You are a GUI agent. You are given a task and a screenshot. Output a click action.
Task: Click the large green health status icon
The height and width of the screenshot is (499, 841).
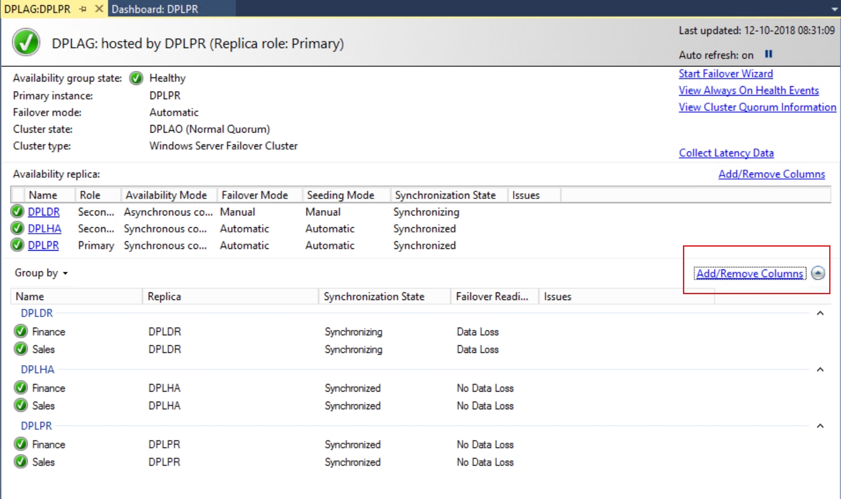tap(26, 43)
